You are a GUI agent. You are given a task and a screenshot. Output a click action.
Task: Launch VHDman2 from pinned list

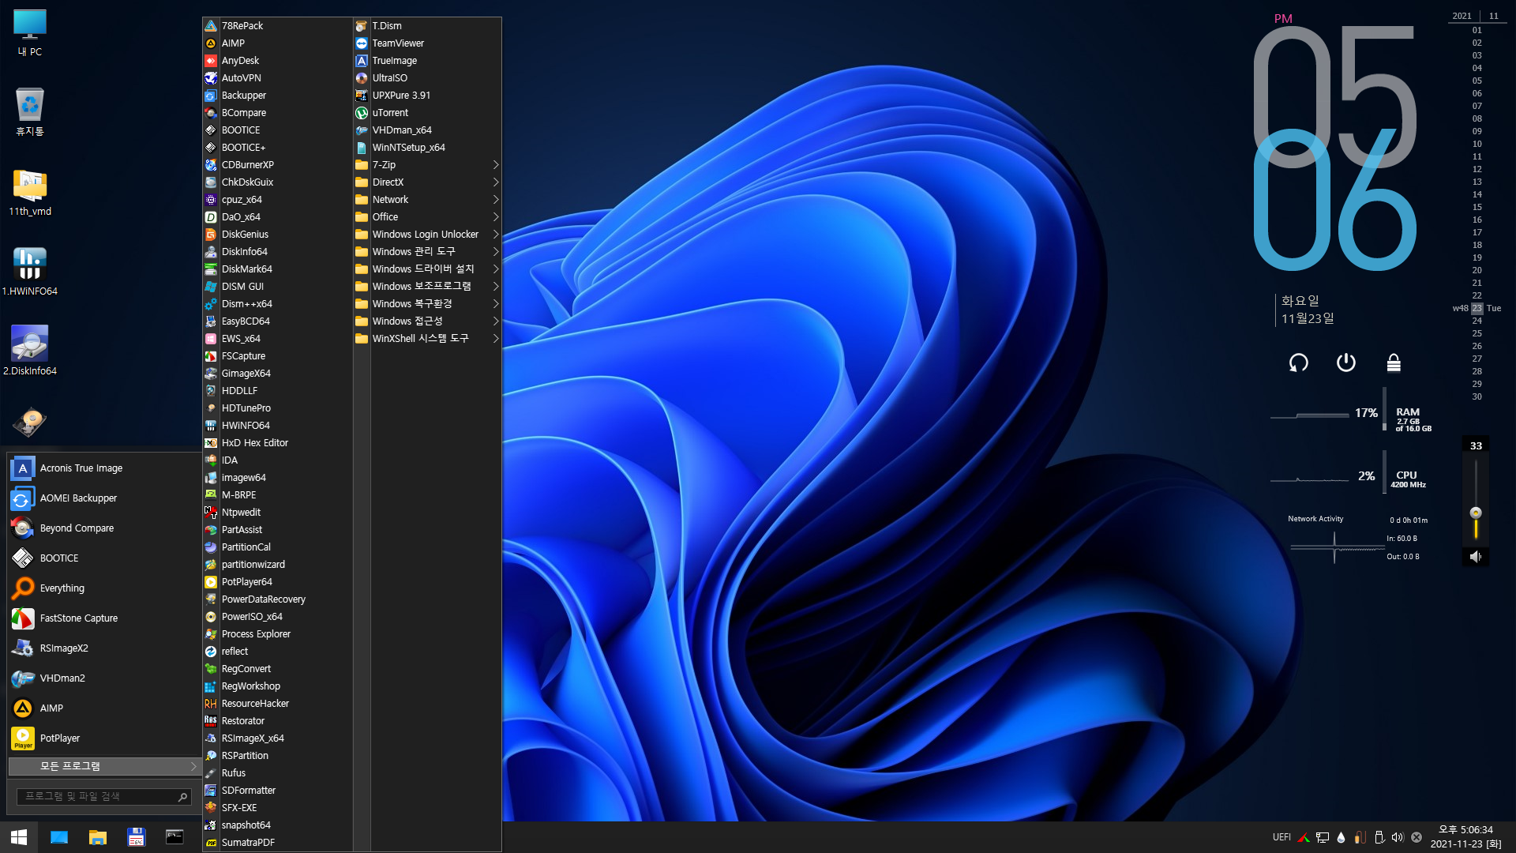coord(104,678)
